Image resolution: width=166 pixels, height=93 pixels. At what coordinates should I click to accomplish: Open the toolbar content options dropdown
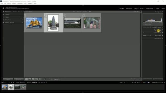point(140,79)
